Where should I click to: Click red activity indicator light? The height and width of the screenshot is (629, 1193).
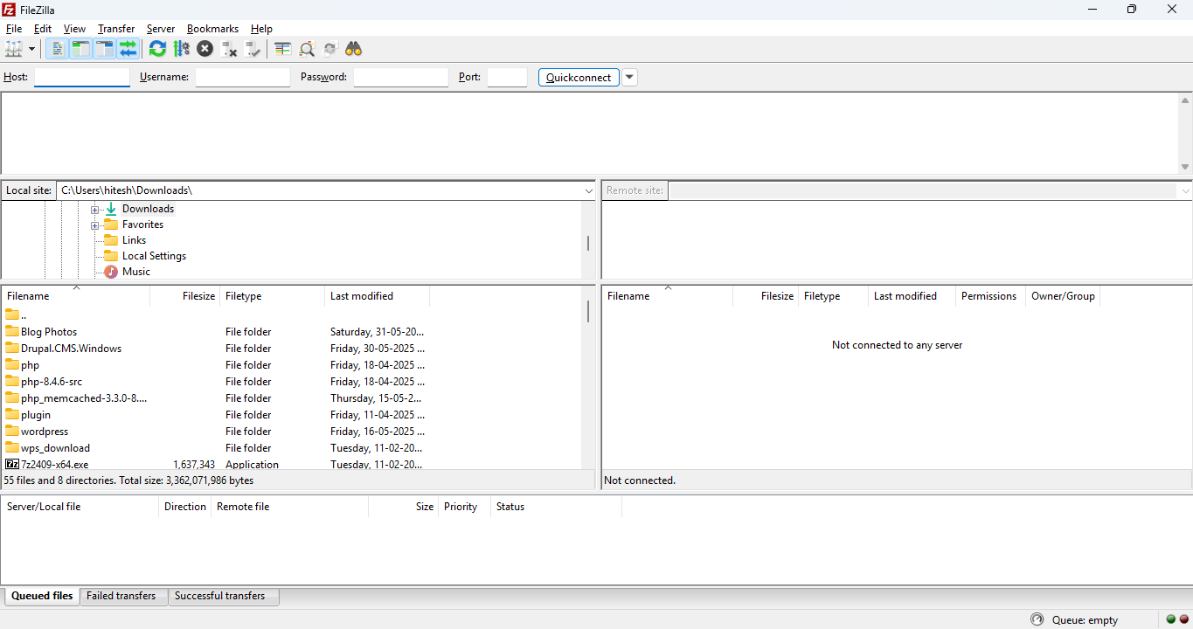[x=1184, y=619]
